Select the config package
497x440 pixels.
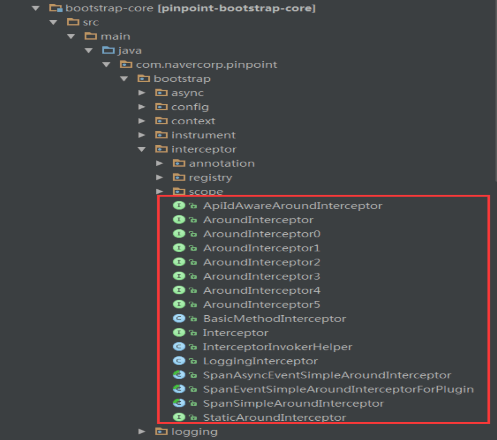190,107
